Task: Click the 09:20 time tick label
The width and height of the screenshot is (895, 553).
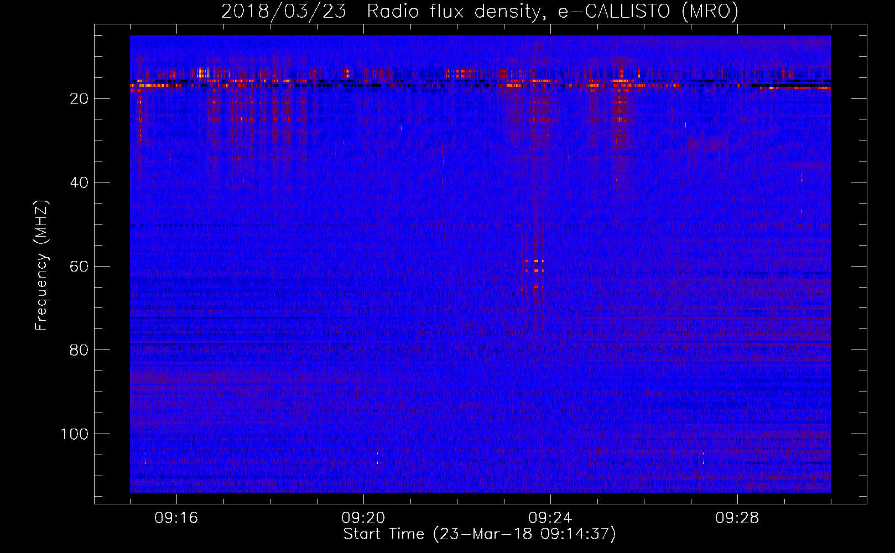Action: click(x=363, y=518)
